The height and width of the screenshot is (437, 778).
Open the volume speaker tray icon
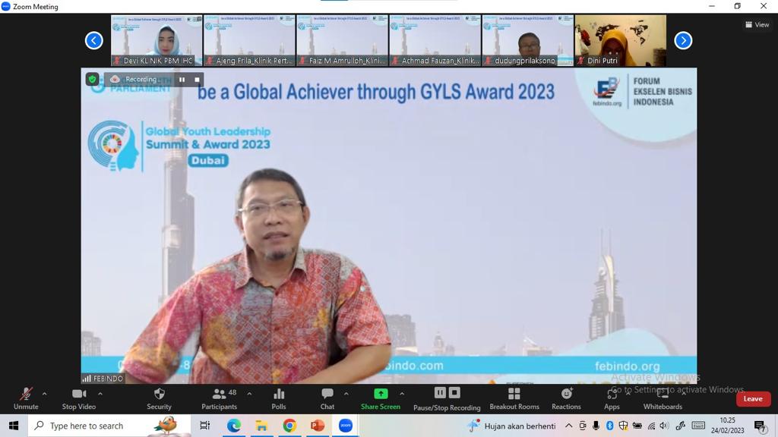coord(664,426)
